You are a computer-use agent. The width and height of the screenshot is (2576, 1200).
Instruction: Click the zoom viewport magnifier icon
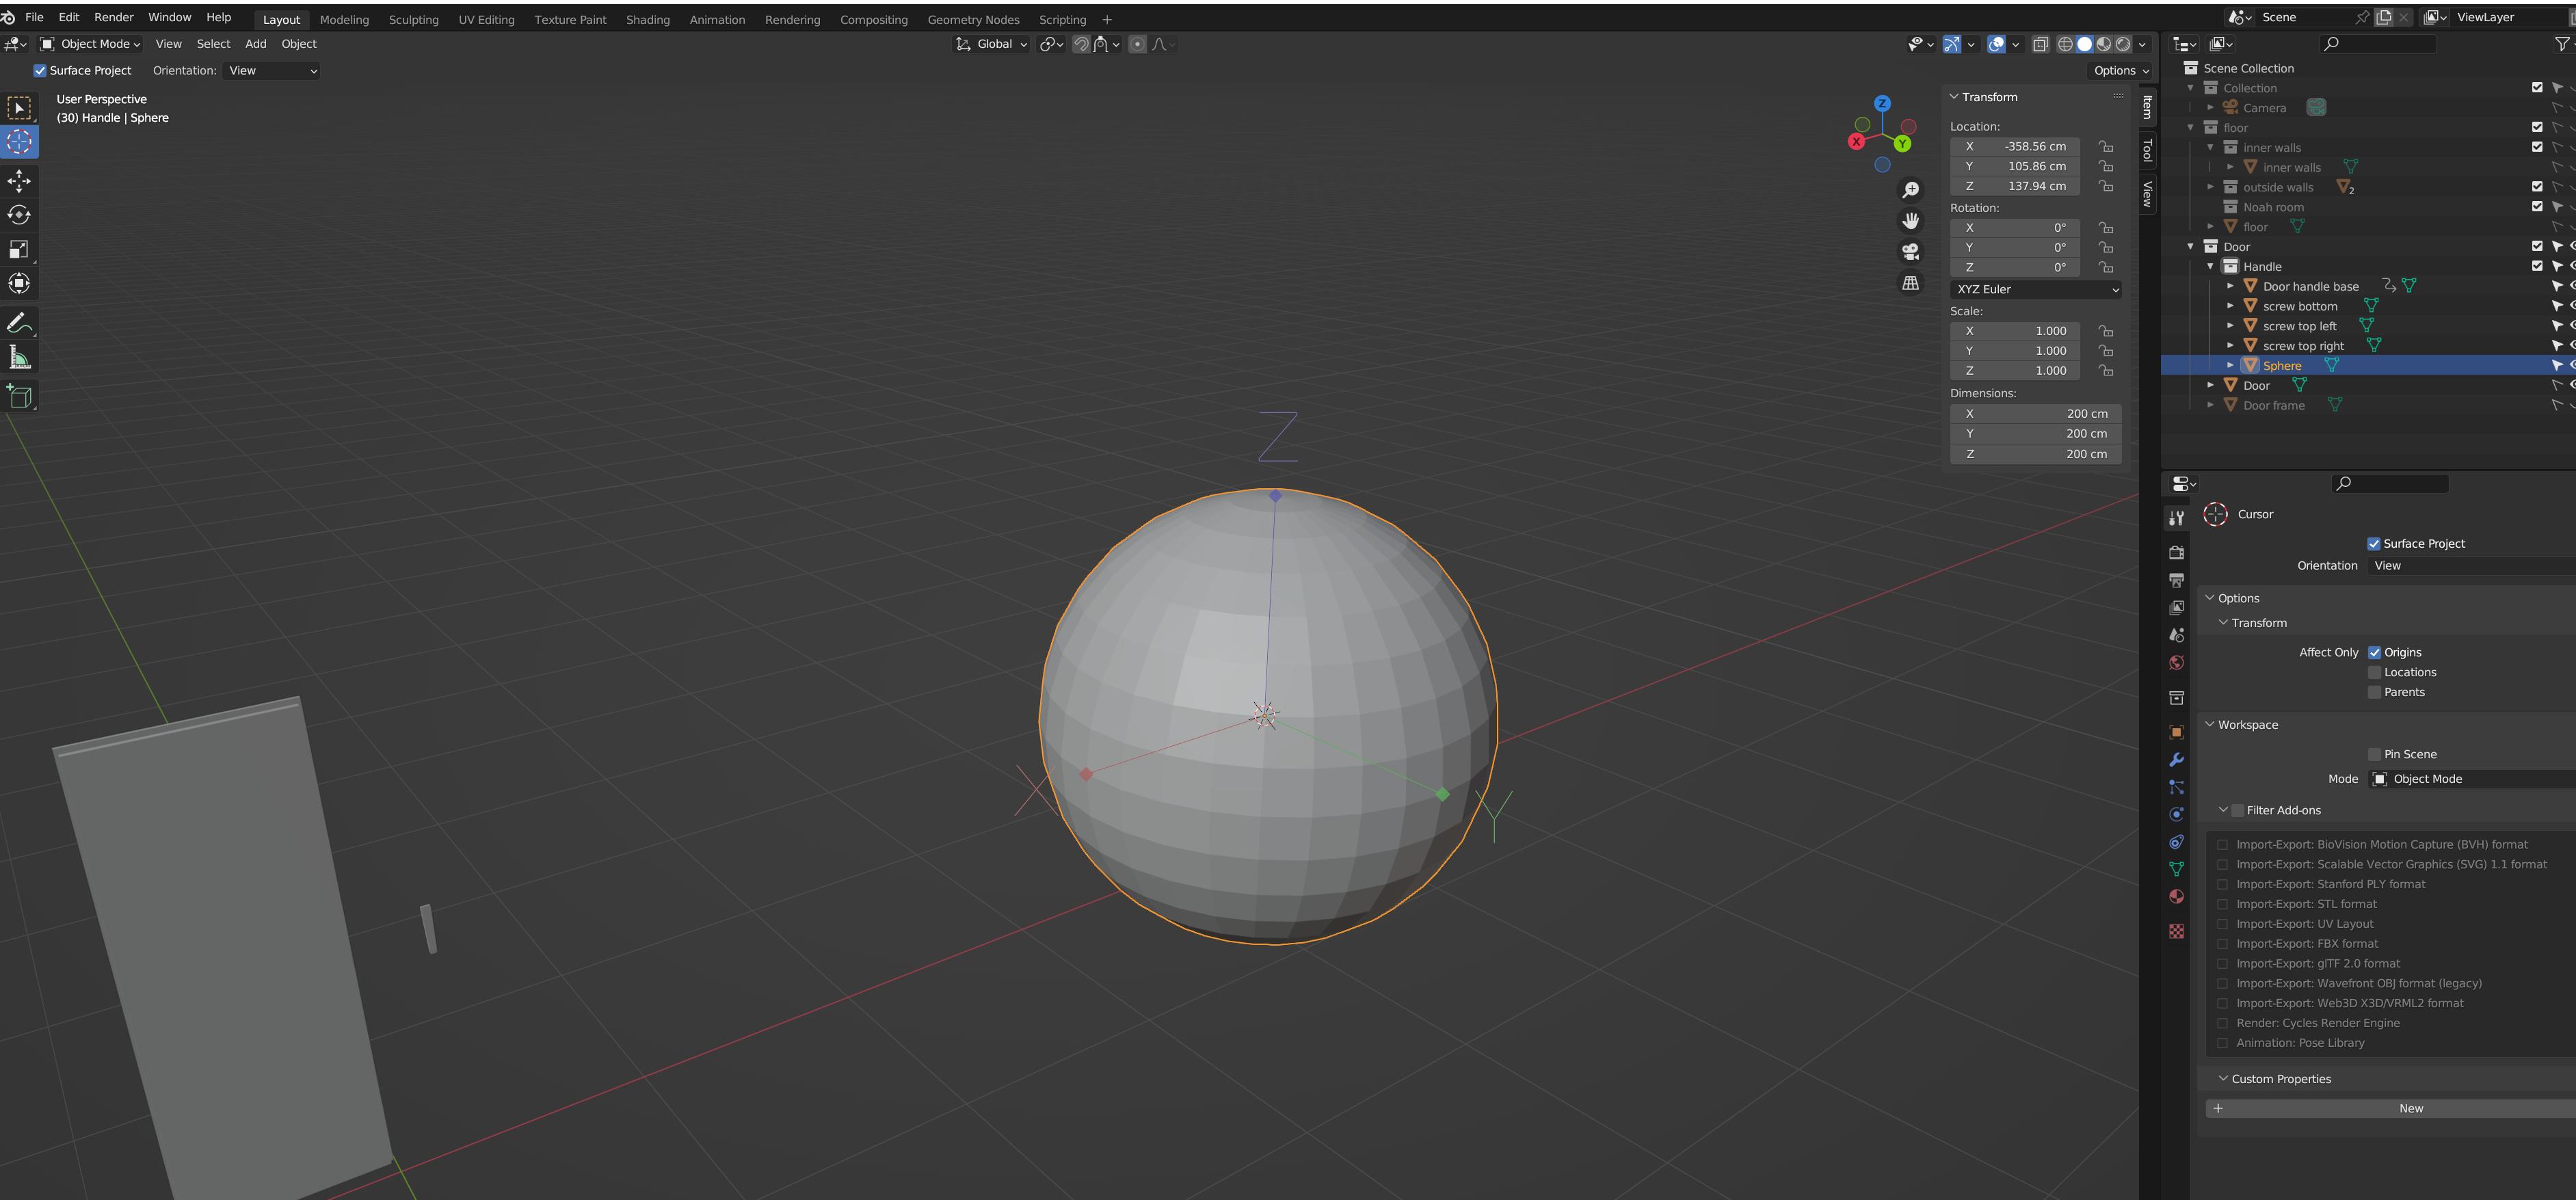(x=1910, y=190)
